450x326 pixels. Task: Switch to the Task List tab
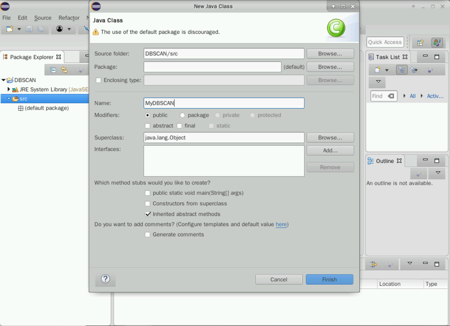(388, 57)
